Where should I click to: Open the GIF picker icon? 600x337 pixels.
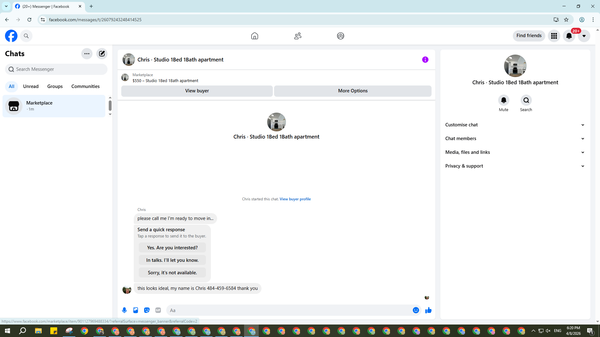point(158,310)
